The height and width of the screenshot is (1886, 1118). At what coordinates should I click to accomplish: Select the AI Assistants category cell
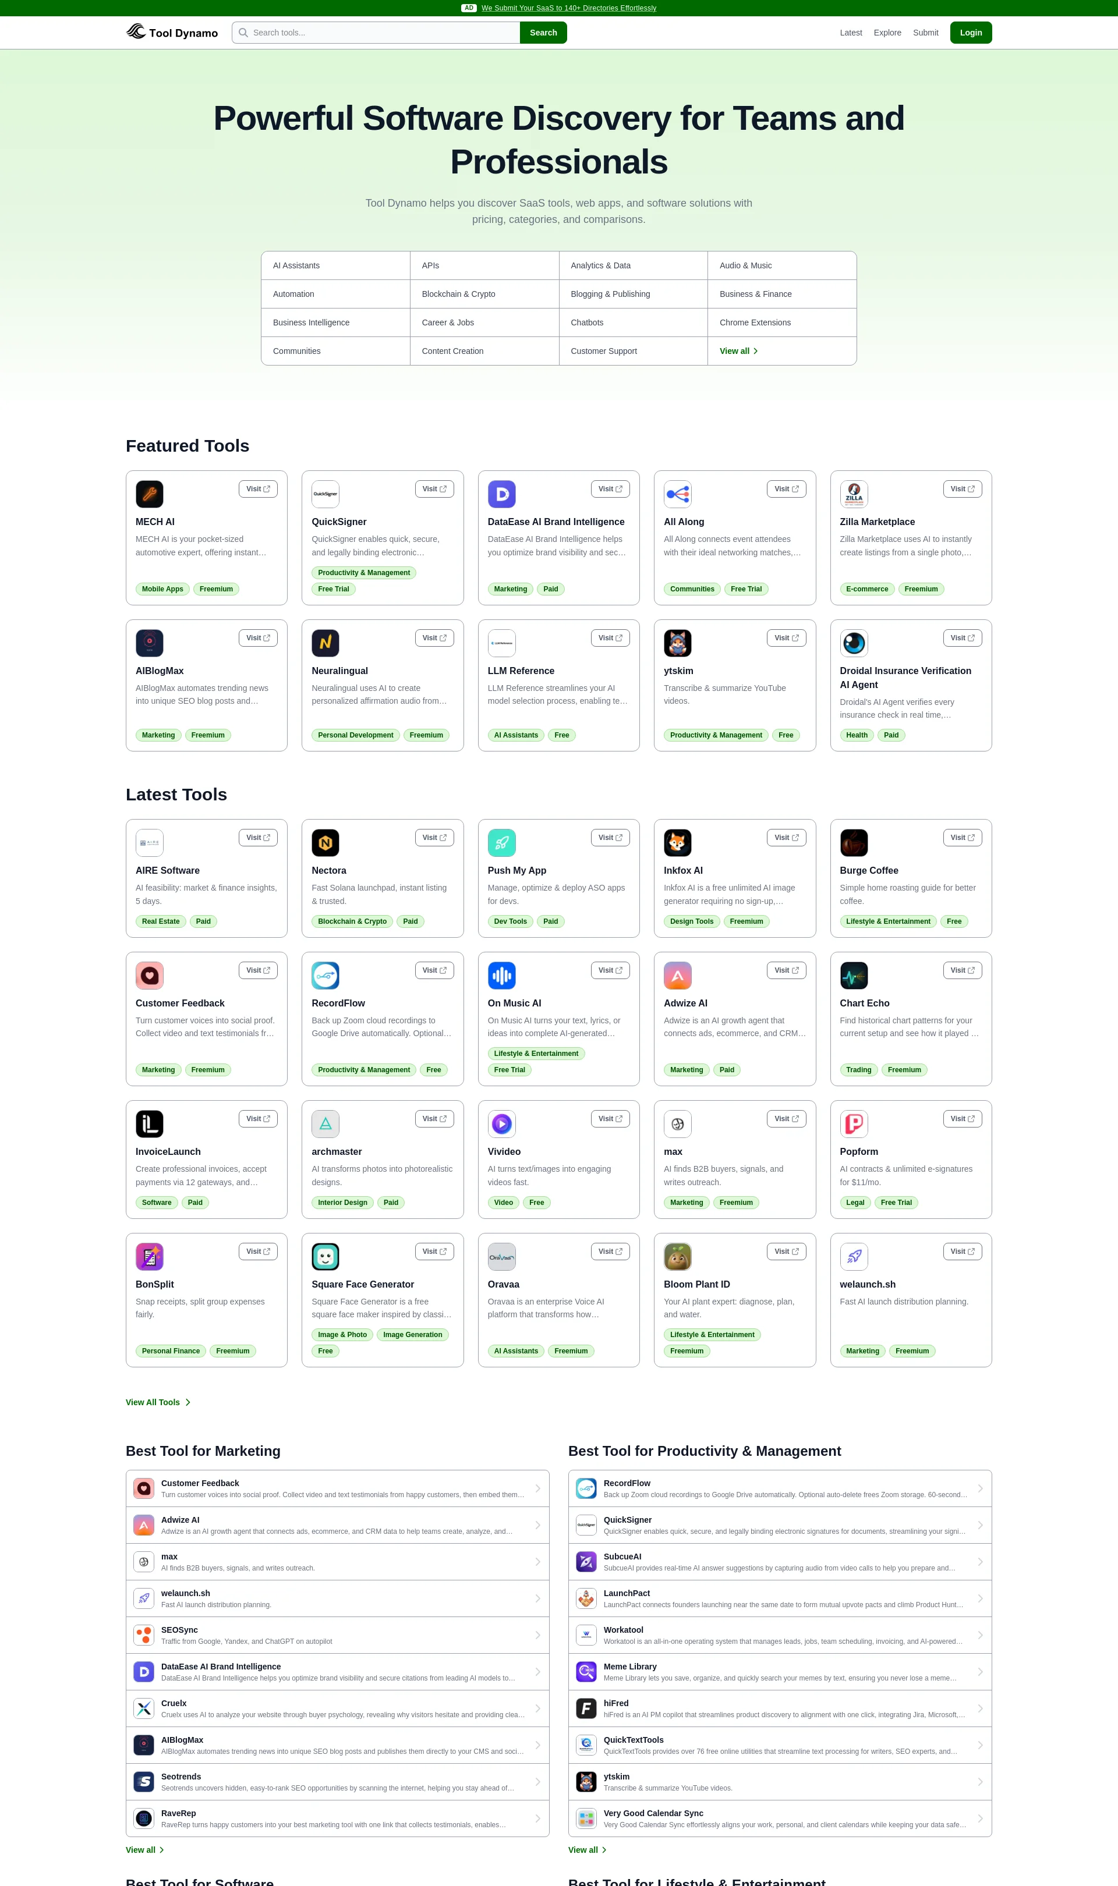(x=336, y=266)
